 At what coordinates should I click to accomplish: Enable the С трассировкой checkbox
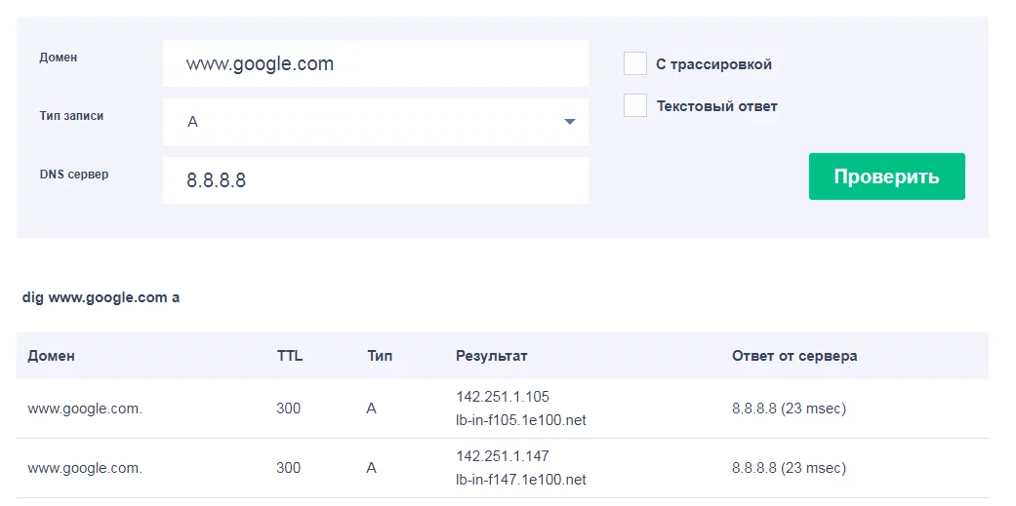tap(635, 64)
